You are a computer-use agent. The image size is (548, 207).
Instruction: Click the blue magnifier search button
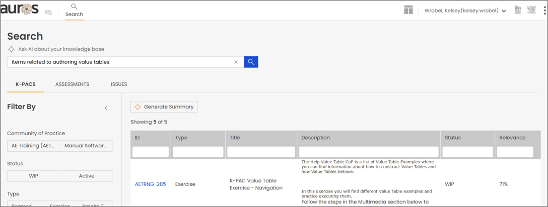click(251, 62)
